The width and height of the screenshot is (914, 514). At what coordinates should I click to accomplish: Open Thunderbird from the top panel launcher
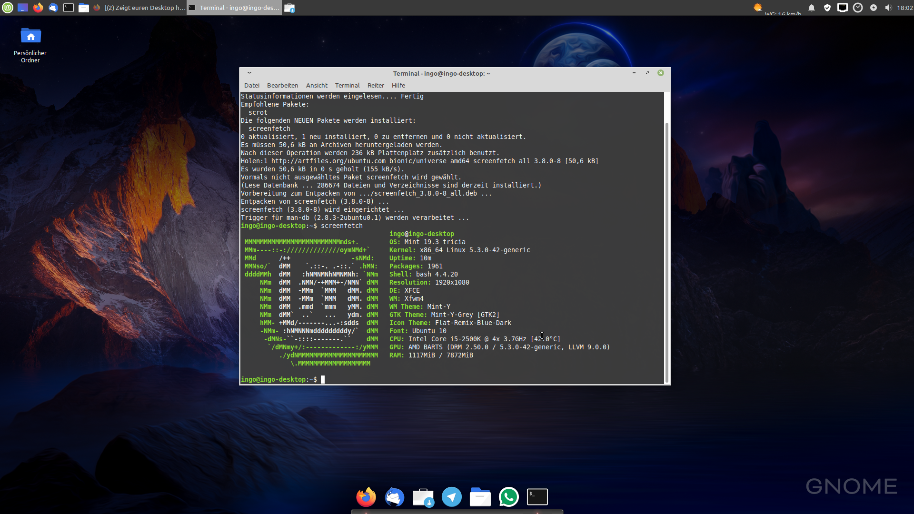53,8
